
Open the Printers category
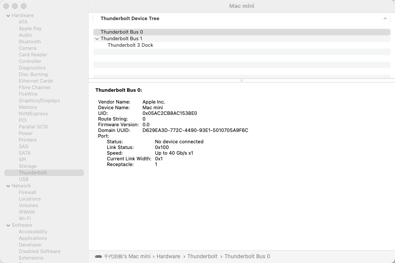pyautogui.click(x=28, y=140)
